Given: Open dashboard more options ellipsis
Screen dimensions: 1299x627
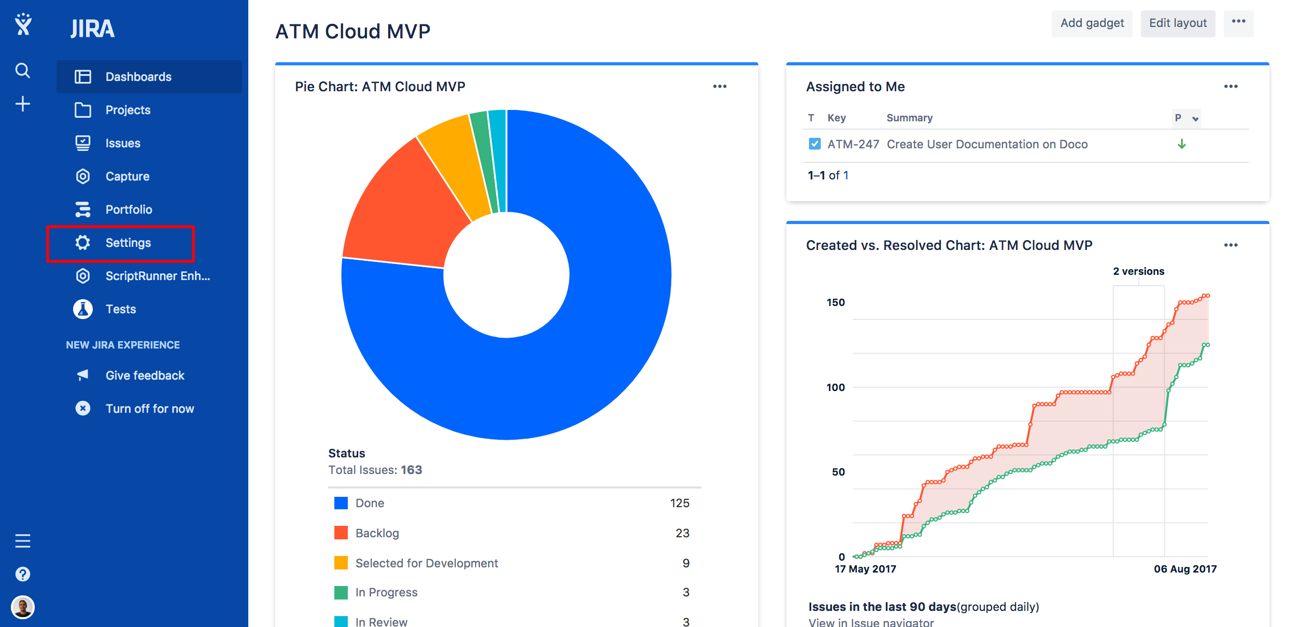Looking at the screenshot, I should click(1239, 23).
